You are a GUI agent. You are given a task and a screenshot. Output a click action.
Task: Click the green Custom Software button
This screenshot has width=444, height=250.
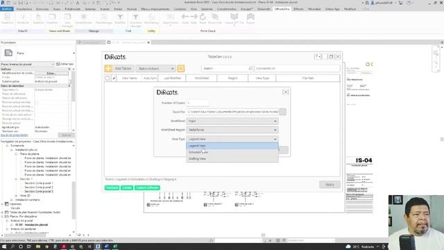click(x=147, y=187)
